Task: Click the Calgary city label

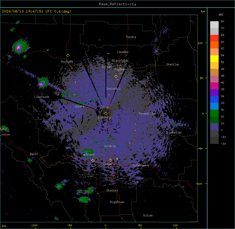Action: click(109, 164)
